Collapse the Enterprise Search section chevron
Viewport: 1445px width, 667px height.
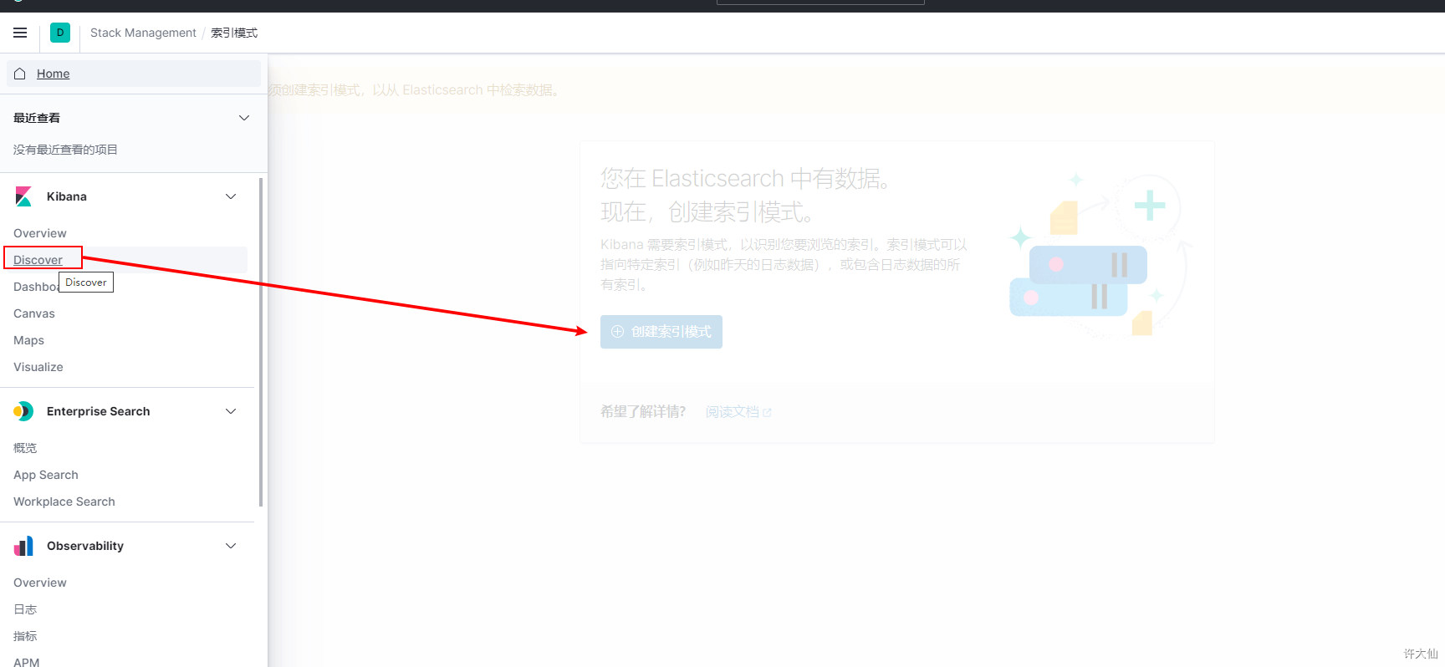pyautogui.click(x=231, y=411)
